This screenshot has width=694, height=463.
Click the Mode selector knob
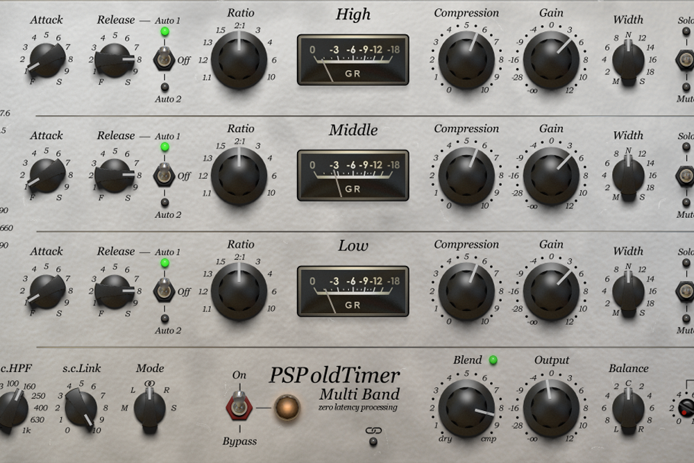pos(150,409)
